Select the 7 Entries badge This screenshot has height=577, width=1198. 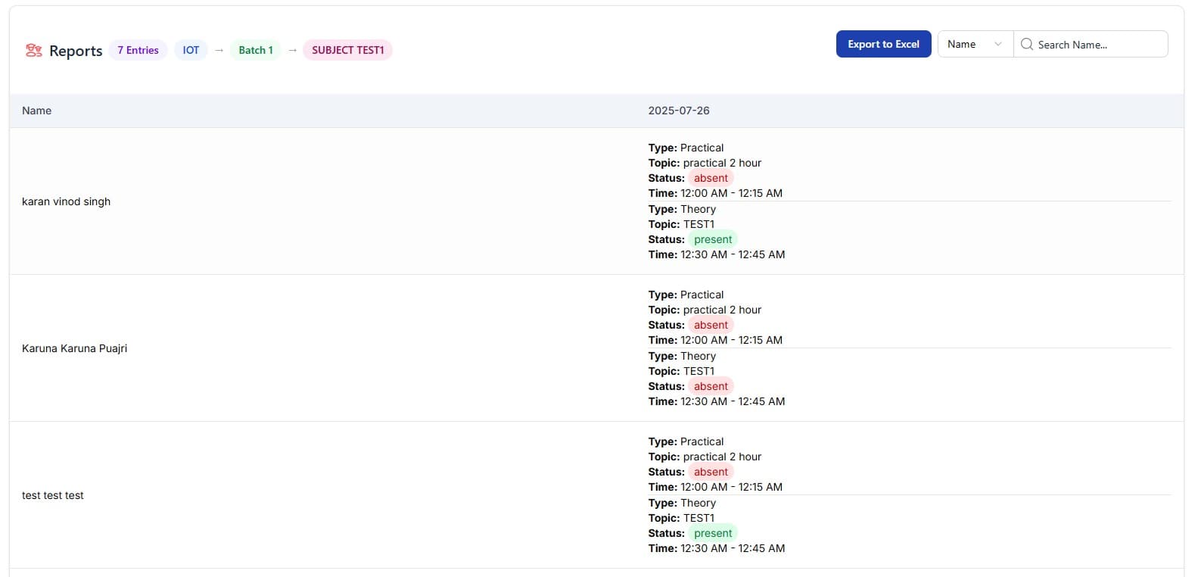(138, 51)
